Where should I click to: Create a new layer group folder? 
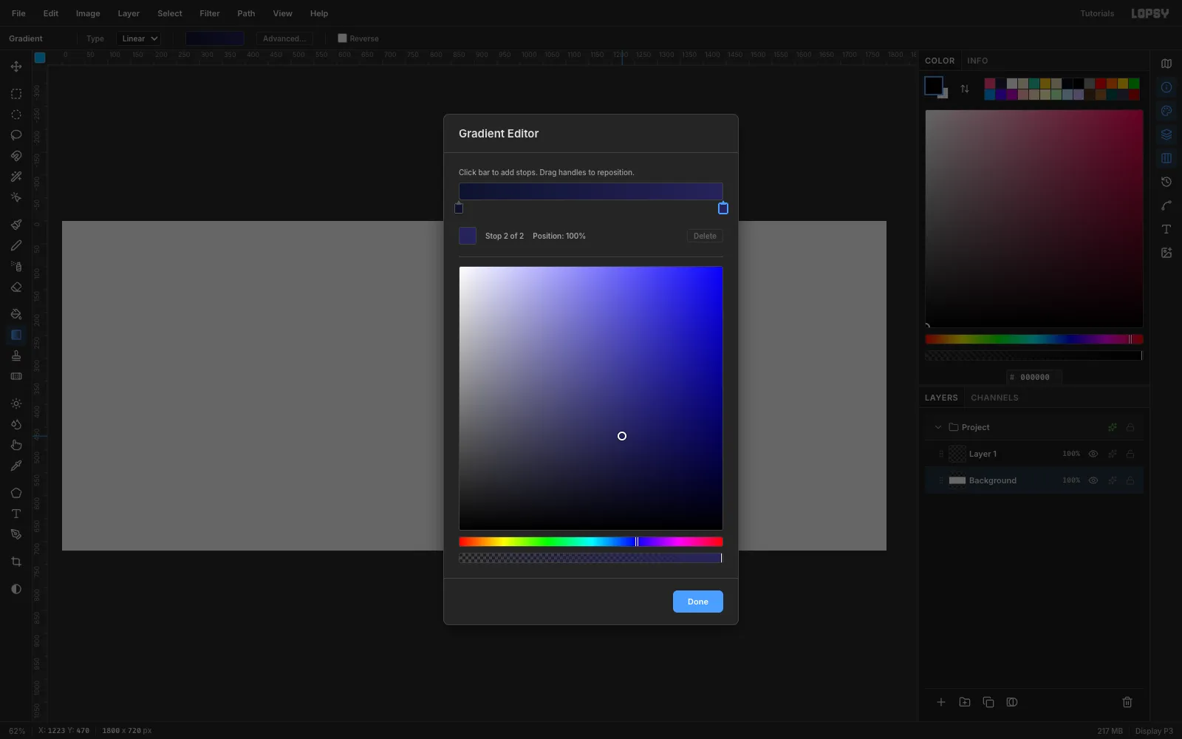[965, 702]
